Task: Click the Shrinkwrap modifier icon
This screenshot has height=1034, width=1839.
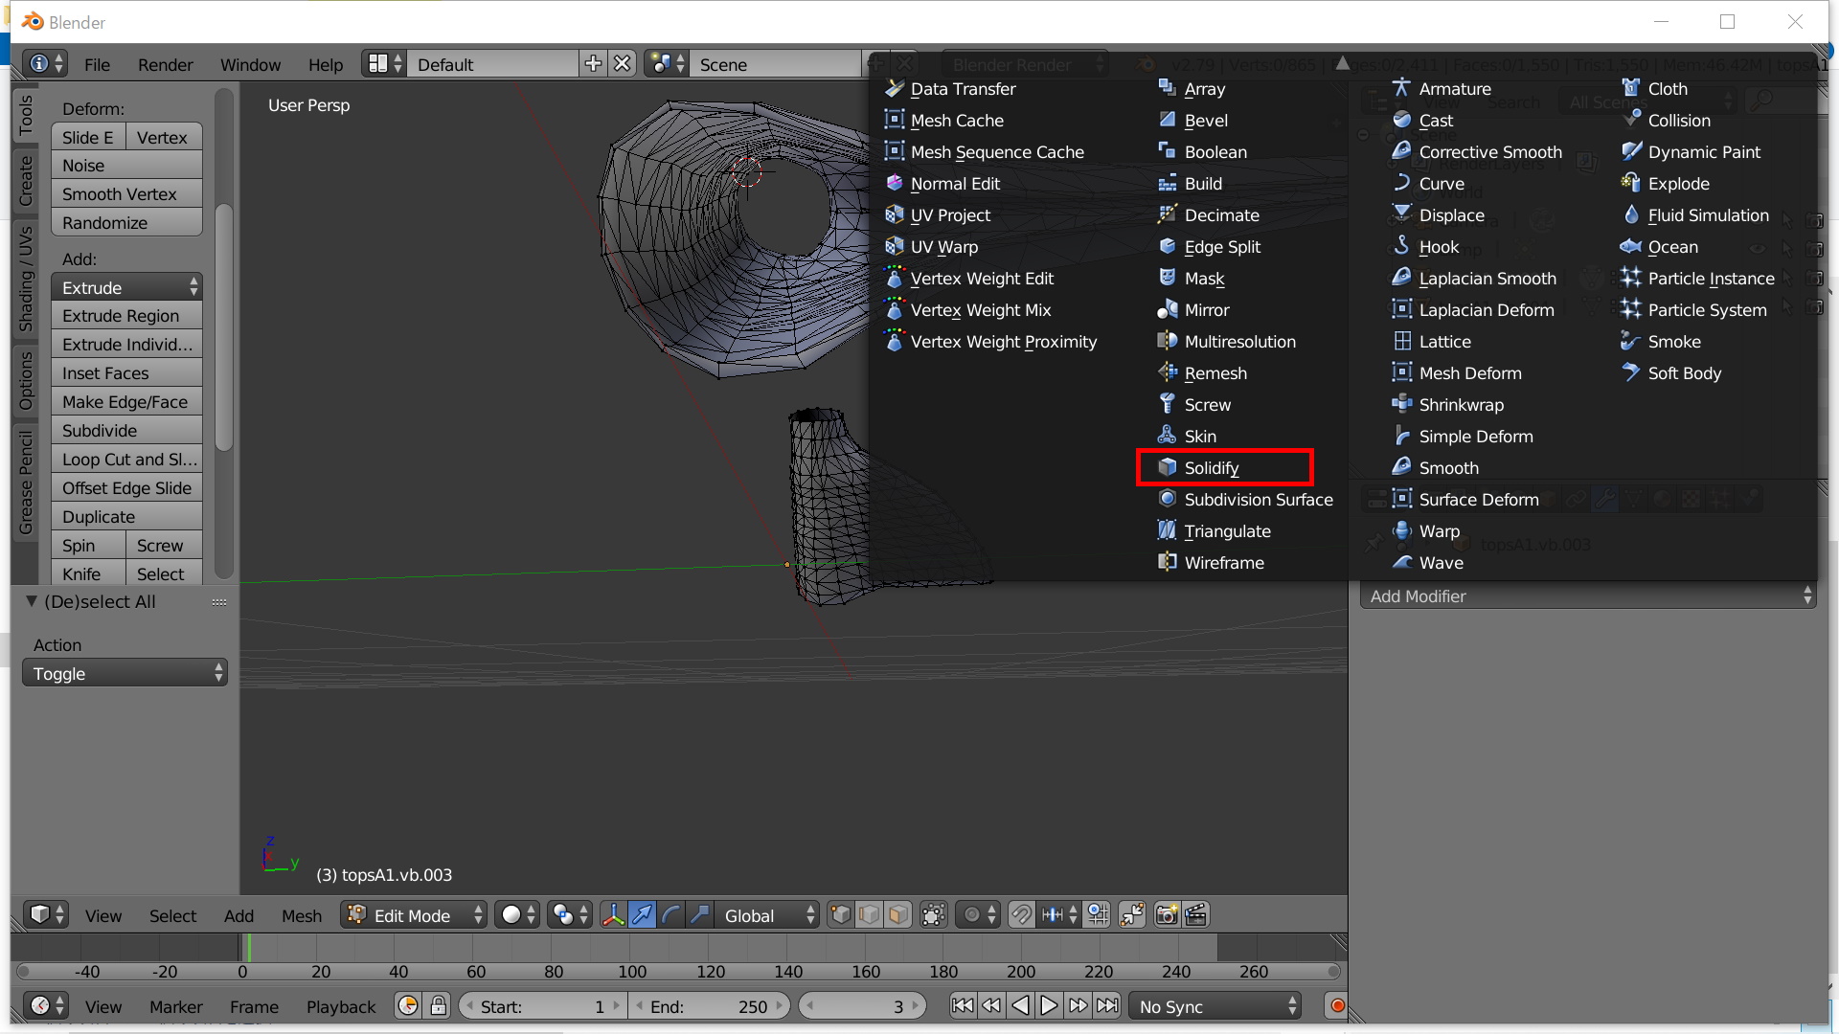Action: (1402, 404)
